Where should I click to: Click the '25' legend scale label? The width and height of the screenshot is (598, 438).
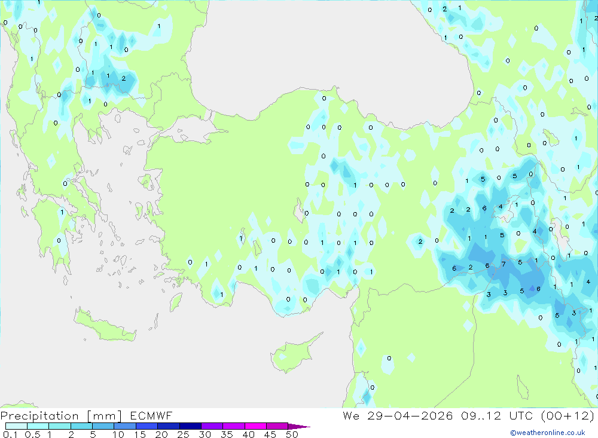click(184, 434)
